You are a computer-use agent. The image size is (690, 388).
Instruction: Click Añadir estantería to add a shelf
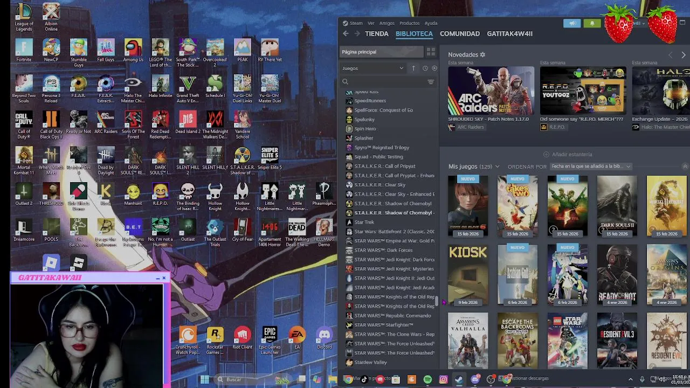click(x=568, y=155)
